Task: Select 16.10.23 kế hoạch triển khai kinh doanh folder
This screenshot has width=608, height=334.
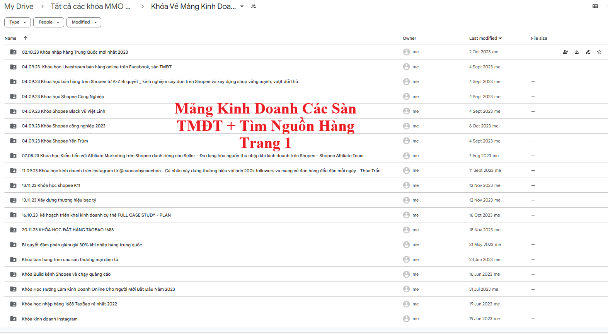Action: click(96, 215)
